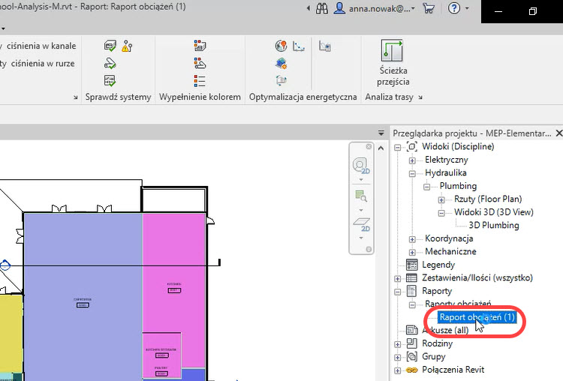Click the binoculars search icon
The image size is (563, 381).
[322, 9]
